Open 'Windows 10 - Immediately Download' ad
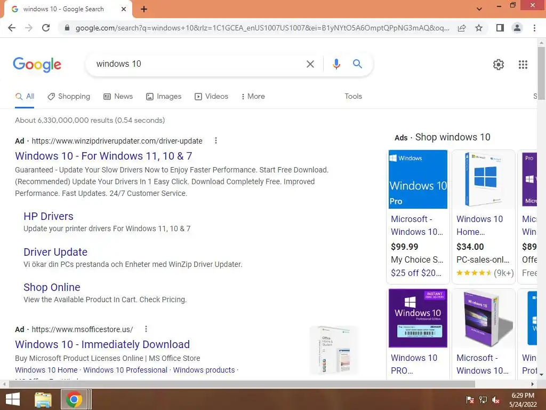 pos(102,344)
